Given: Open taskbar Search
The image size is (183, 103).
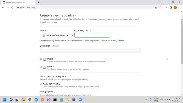Looking at the screenshot, I should click(11, 100).
